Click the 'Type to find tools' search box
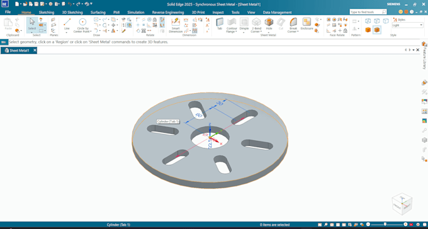This screenshot has height=229, width=428. pos(368,12)
